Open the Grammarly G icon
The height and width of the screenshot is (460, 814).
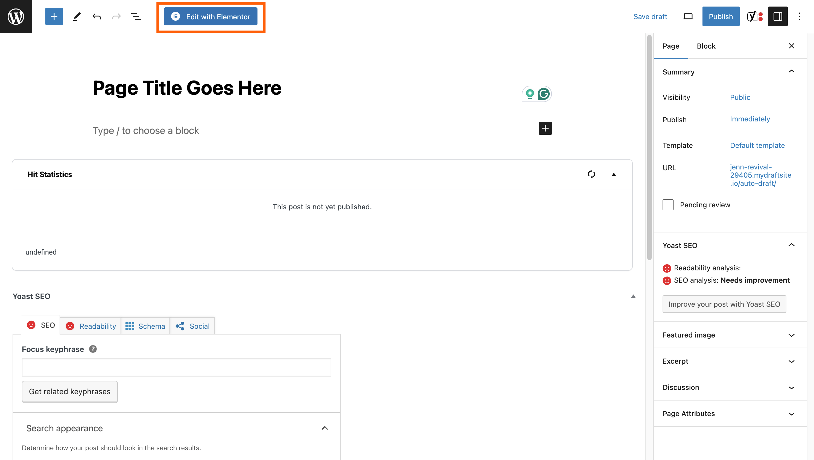click(543, 94)
